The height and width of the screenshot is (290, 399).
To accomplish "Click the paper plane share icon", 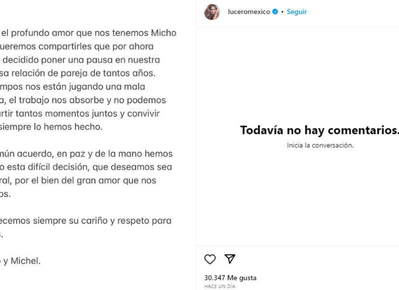I will coord(230,260).
